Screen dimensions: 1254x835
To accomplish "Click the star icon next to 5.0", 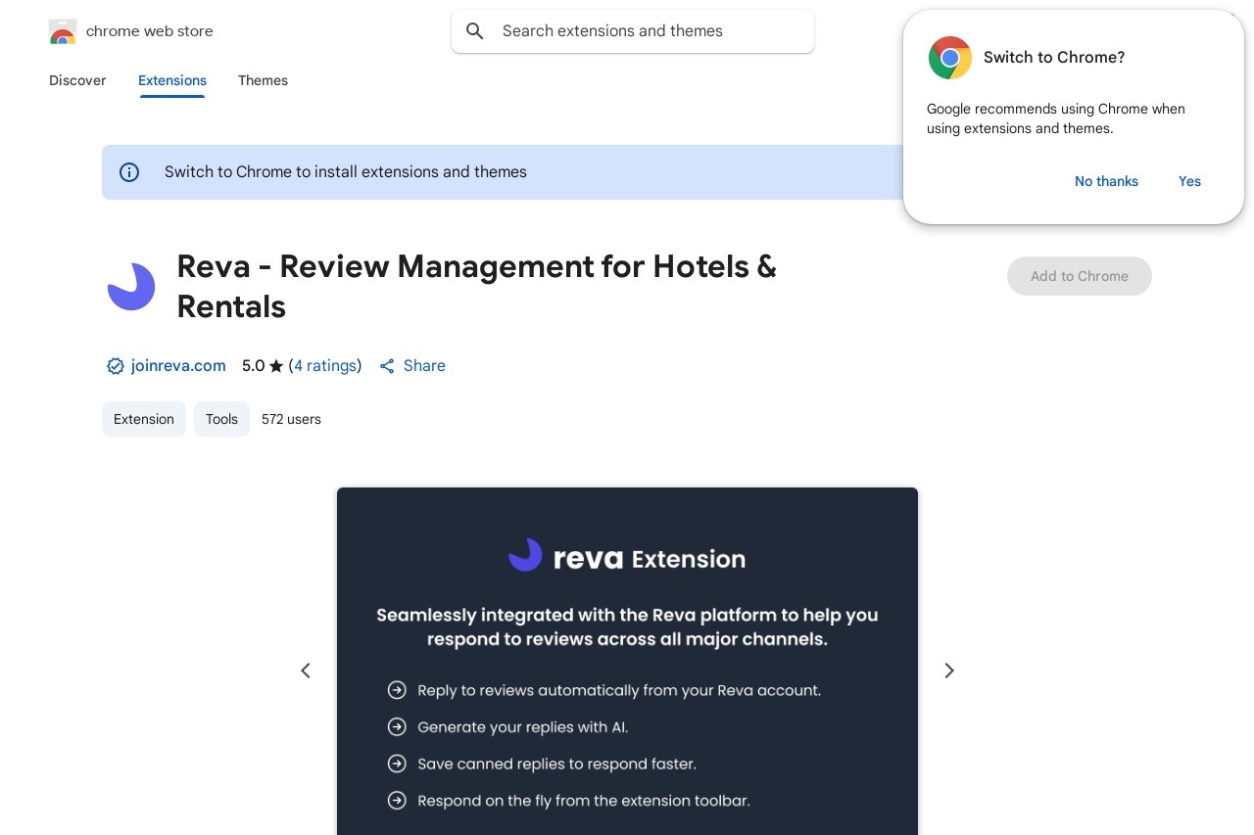I will (x=276, y=366).
